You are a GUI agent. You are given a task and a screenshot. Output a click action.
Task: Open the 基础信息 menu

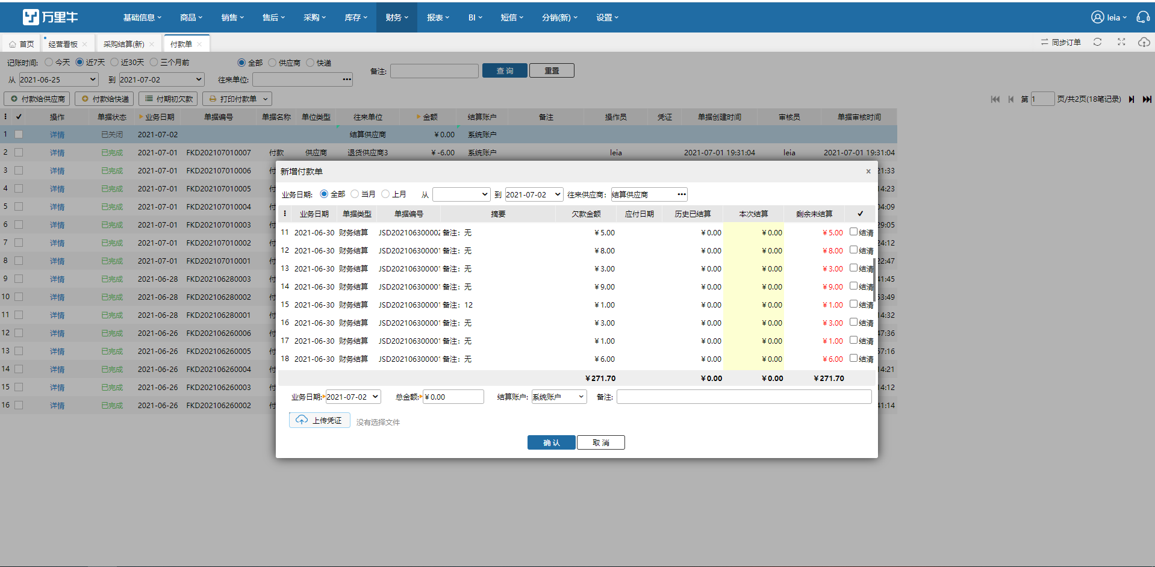142,17
